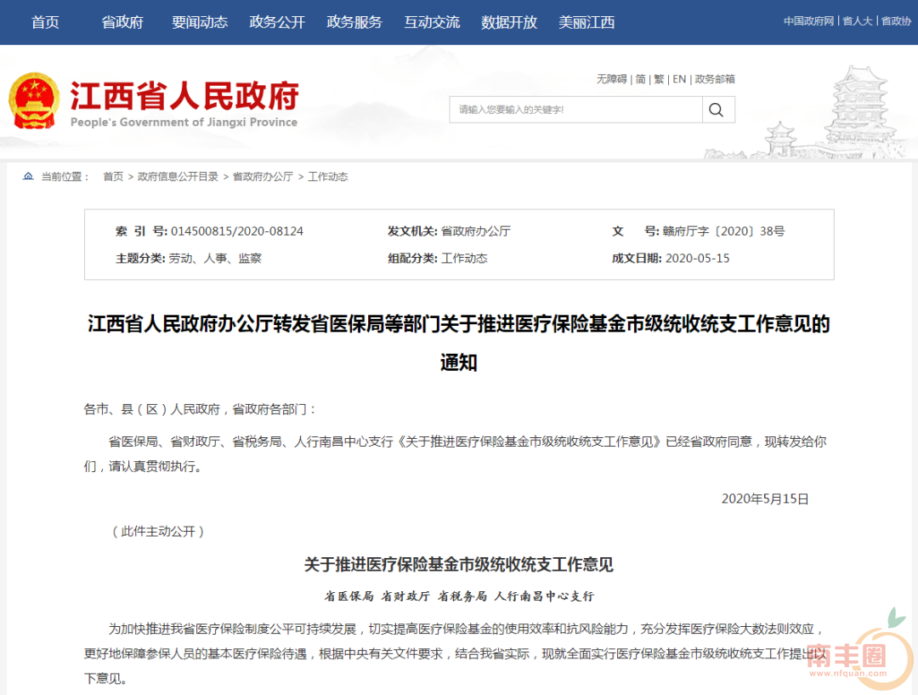Visit the 美丽江西 section
Image resolution: width=918 pixels, height=695 pixels.
pyautogui.click(x=586, y=22)
